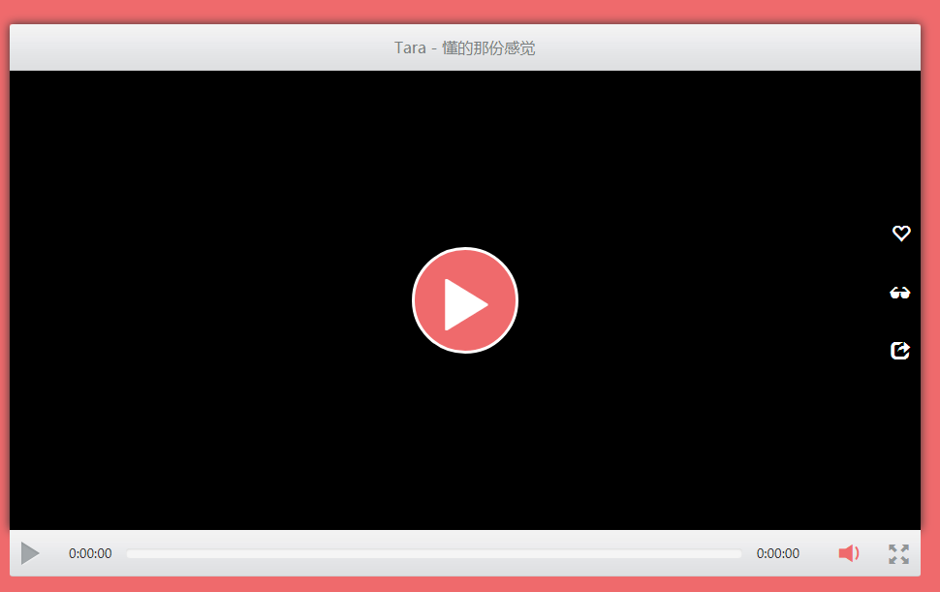
Task: Toggle playback with the control bar arrow
Action: click(30, 553)
